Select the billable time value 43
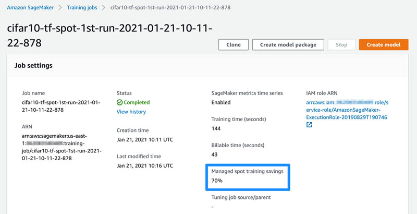Viewport: 417px width, 214px height. coord(214,154)
